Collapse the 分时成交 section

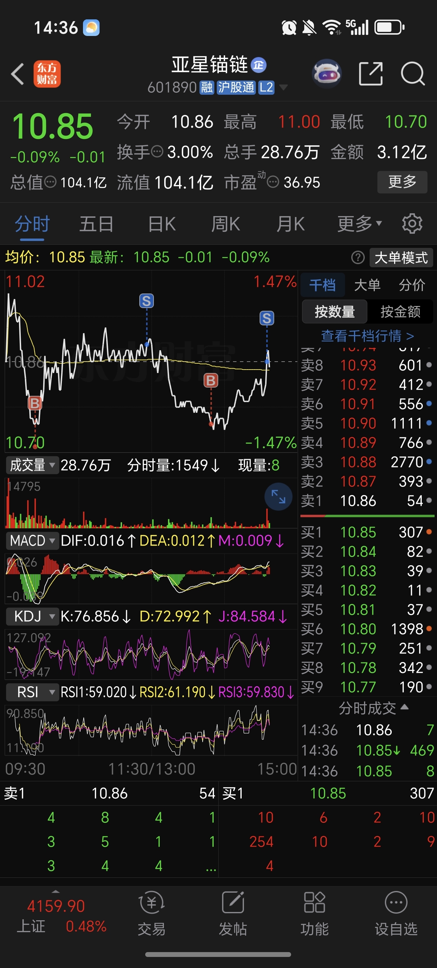(x=373, y=708)
